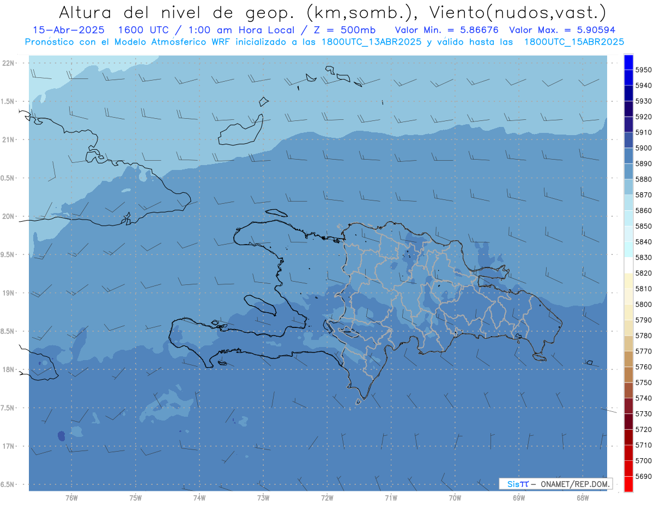This screenshot has width=654, height=505.
Task: Click the legend value '5810'
Action: [644, 289]
